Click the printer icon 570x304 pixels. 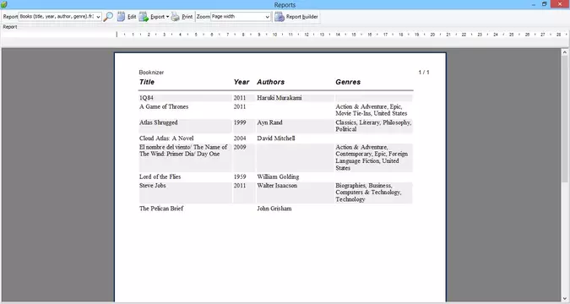pos(175,17)
